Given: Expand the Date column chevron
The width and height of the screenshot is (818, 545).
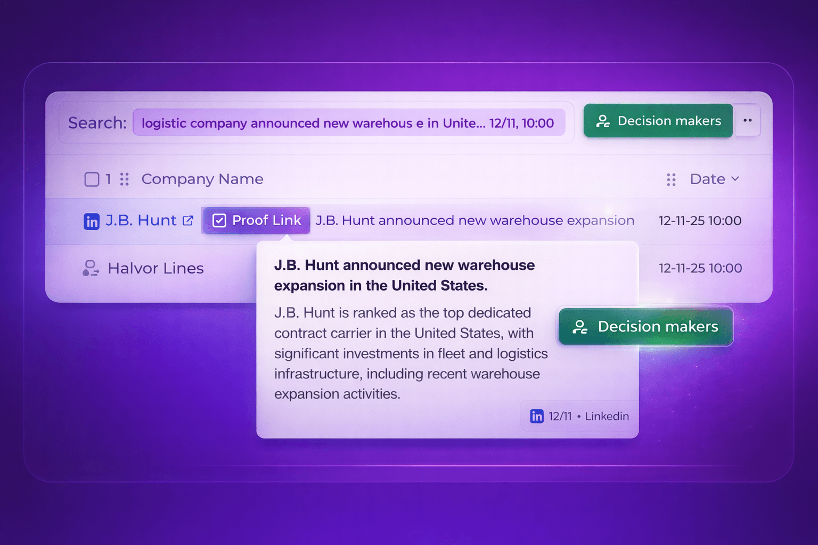Looking at the screenshot, I should pos(735,179).
